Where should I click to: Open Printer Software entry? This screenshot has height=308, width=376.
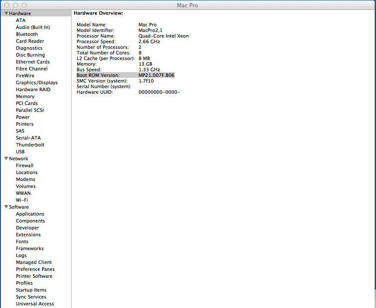pos(34,276)
